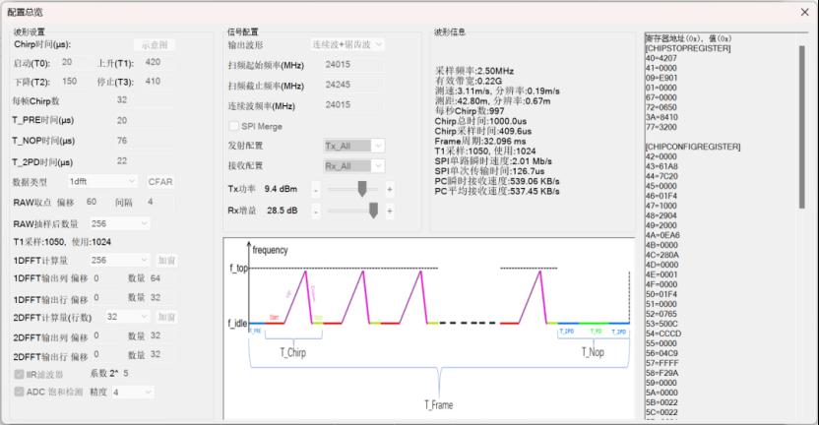Click the register list scrollbar thumb

point(801,127)
